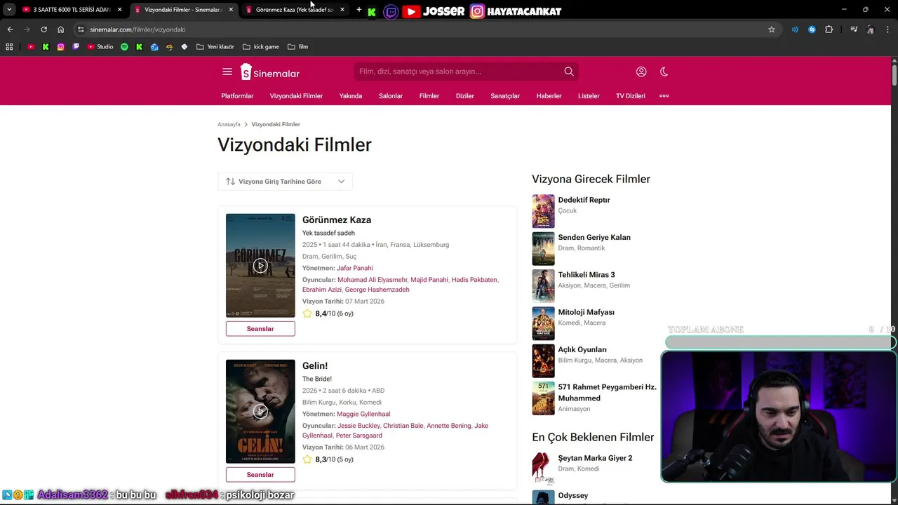898x505 pixels.
Task: Open the apps grid in bookmarks bar
Action: point(9,47)
